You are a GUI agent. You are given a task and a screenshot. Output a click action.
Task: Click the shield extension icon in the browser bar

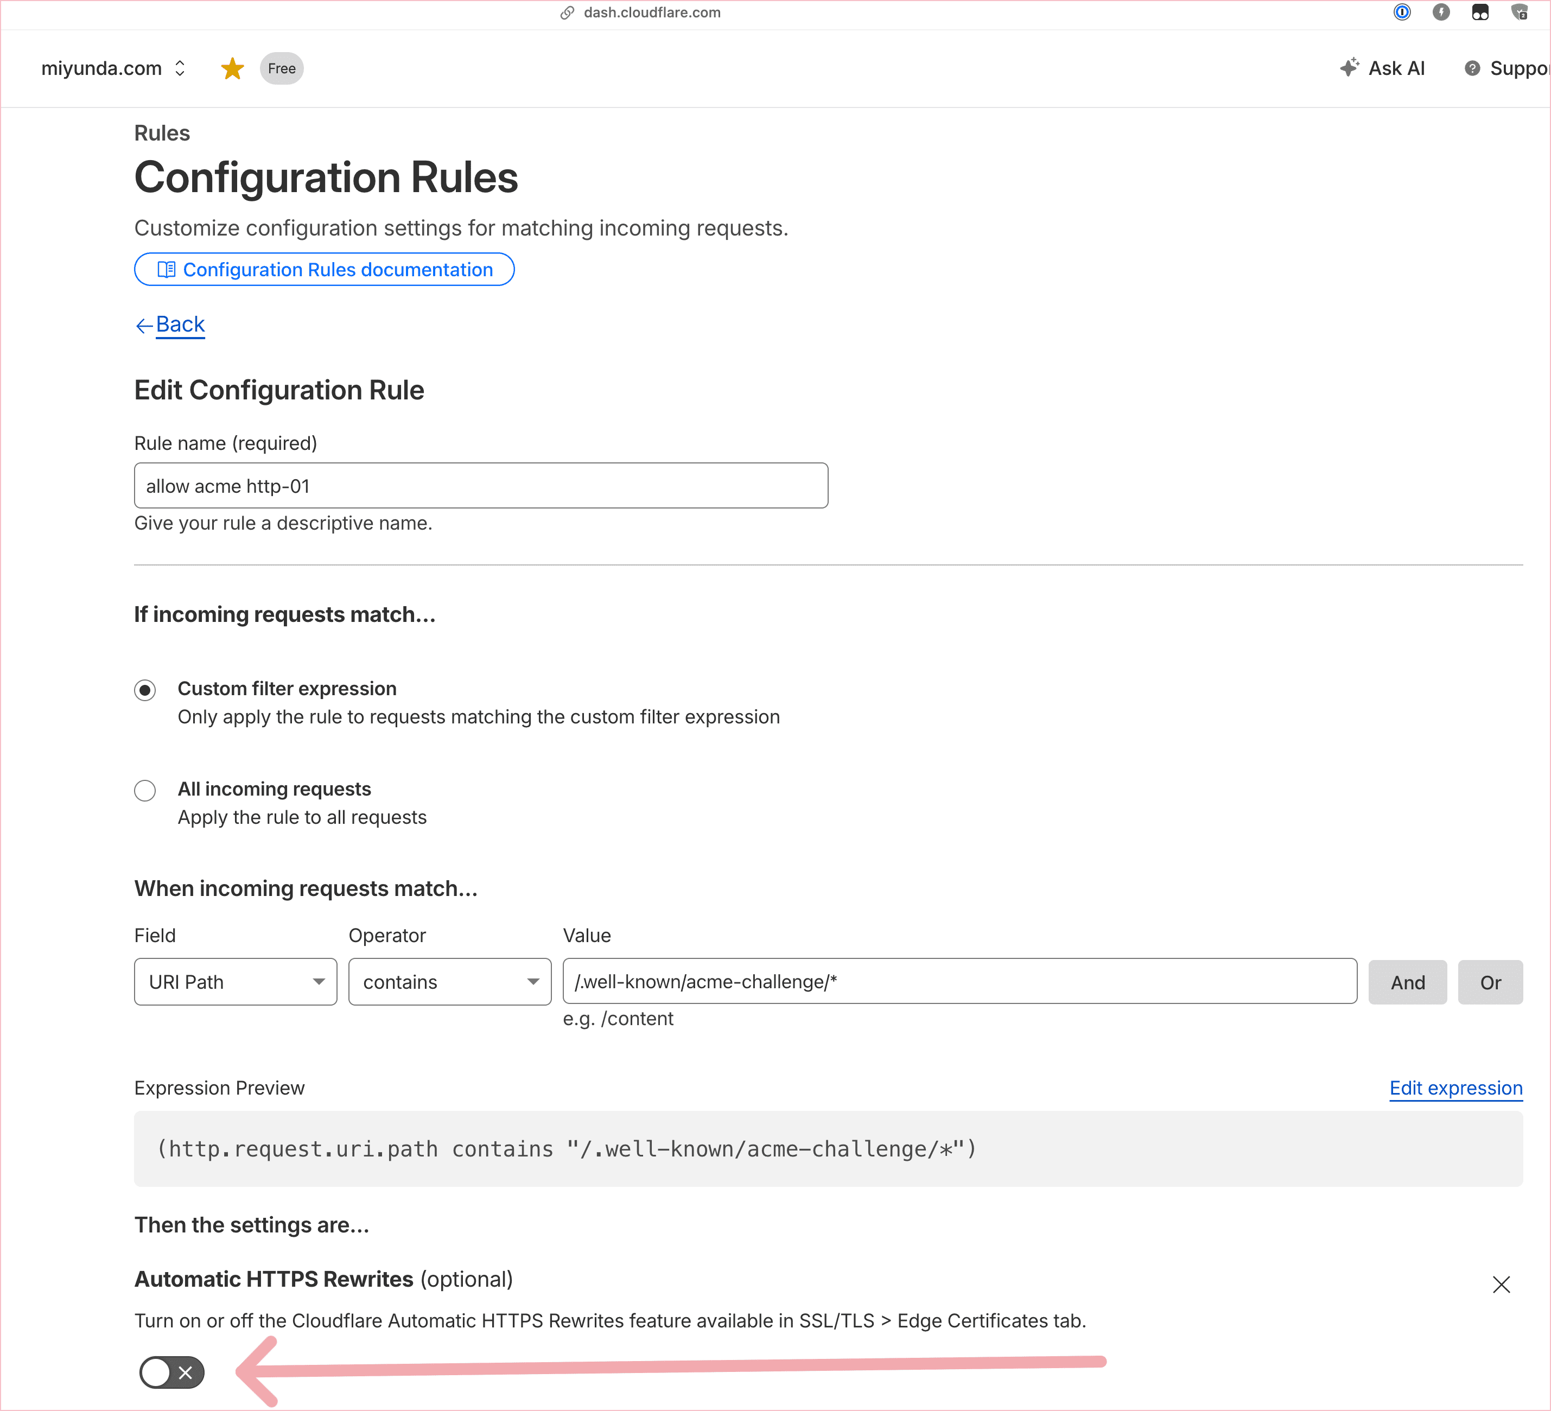click(x=1520, y=12)
